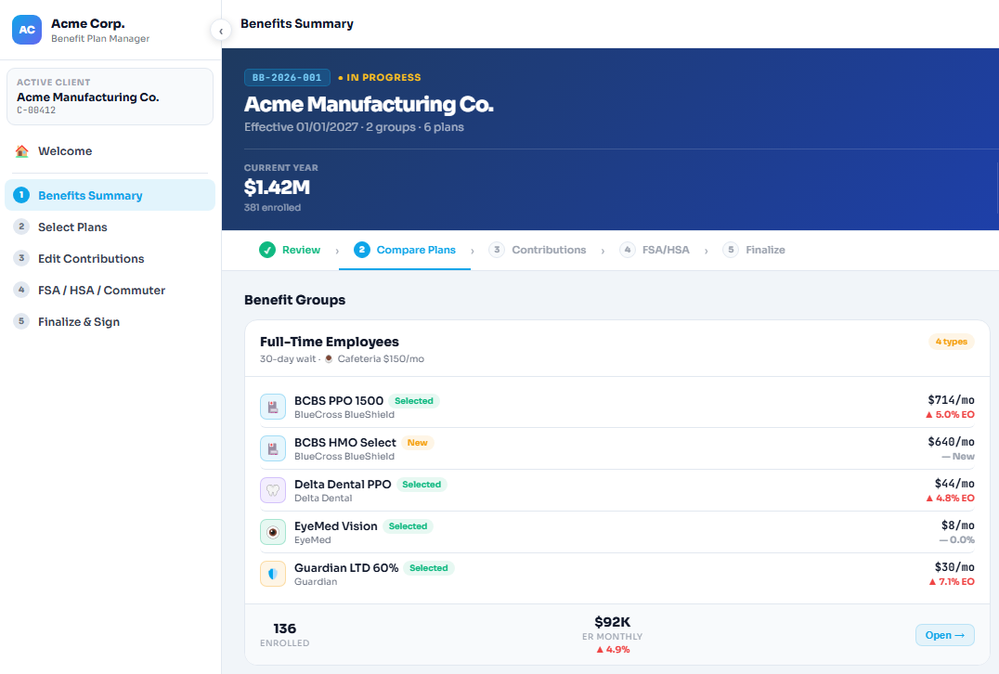Switch to the Finalize step tab

754,250
